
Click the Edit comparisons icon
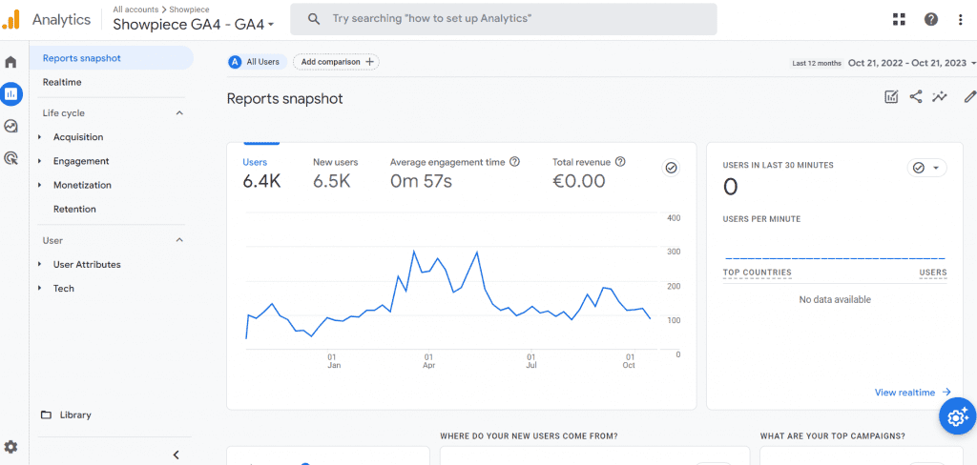coord(892,96)
